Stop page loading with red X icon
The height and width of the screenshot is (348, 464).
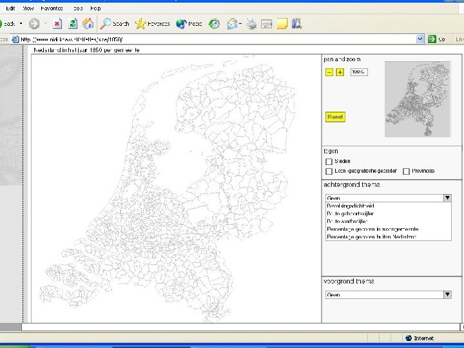tap(57, 24)
